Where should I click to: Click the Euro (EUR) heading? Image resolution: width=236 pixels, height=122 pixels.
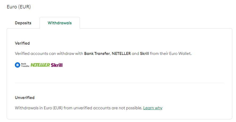pos(19,7)
